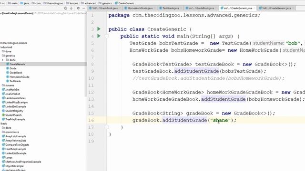Select HomeWorkGrade in the project tree

pos(20,77)
